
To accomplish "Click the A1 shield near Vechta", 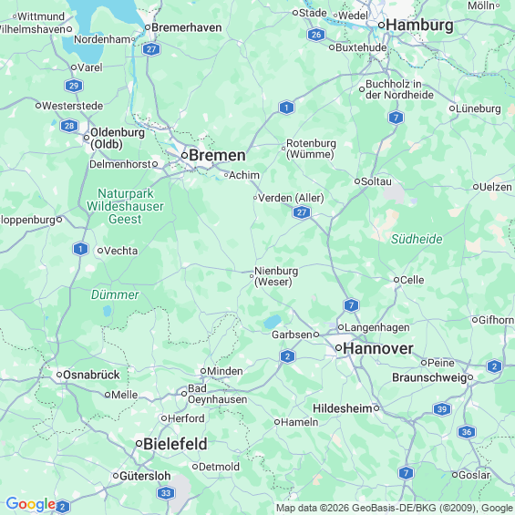I will (80, 249).
